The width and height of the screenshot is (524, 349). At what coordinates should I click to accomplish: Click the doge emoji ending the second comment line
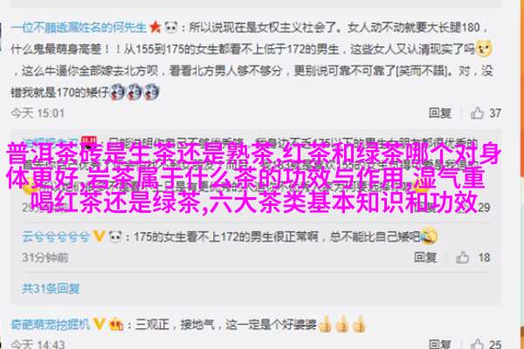[484, 49]
